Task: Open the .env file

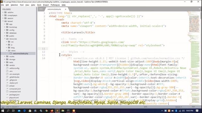Action: 11,71
